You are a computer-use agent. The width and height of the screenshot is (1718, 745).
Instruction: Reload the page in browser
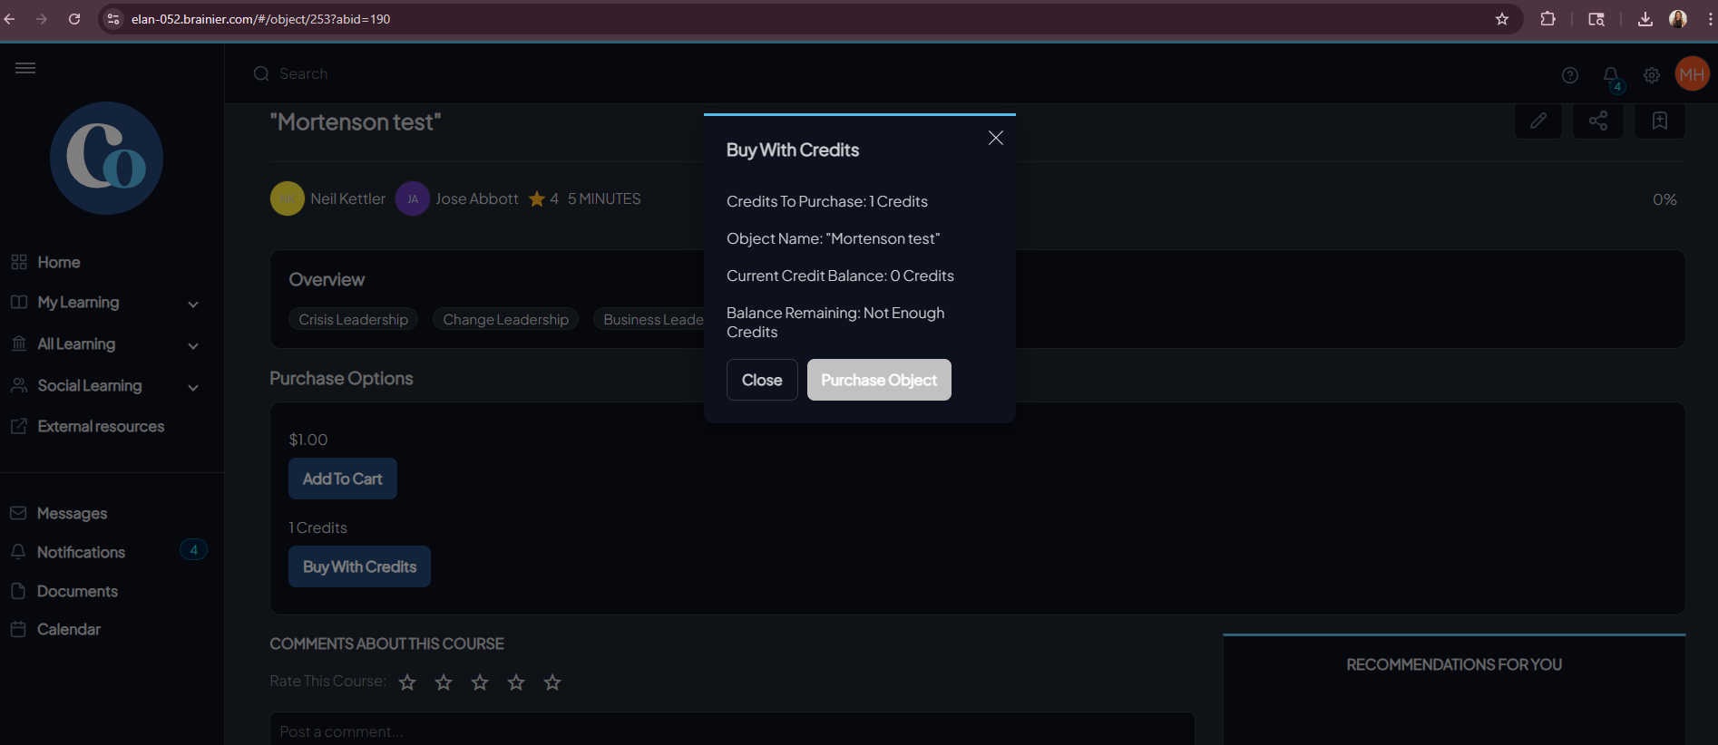[74, 19]
